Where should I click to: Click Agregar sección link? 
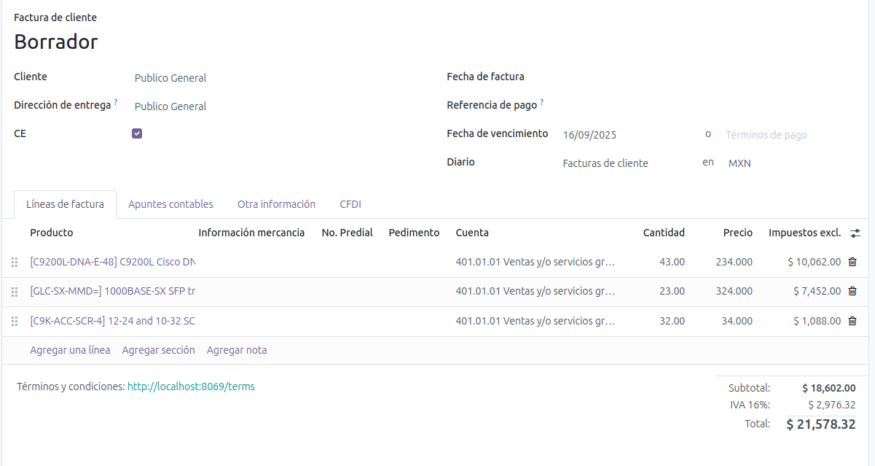(x=158, y=350)
